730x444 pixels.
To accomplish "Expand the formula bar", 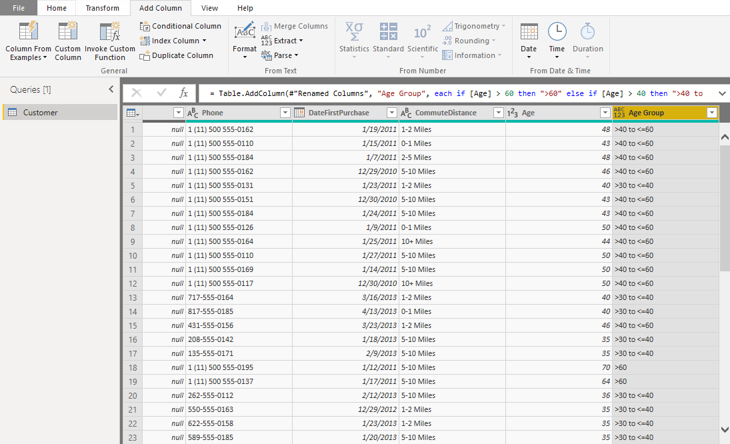I will [x=721, y=93].
